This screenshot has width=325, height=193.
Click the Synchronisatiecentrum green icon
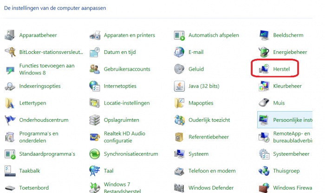pos(95,154)
